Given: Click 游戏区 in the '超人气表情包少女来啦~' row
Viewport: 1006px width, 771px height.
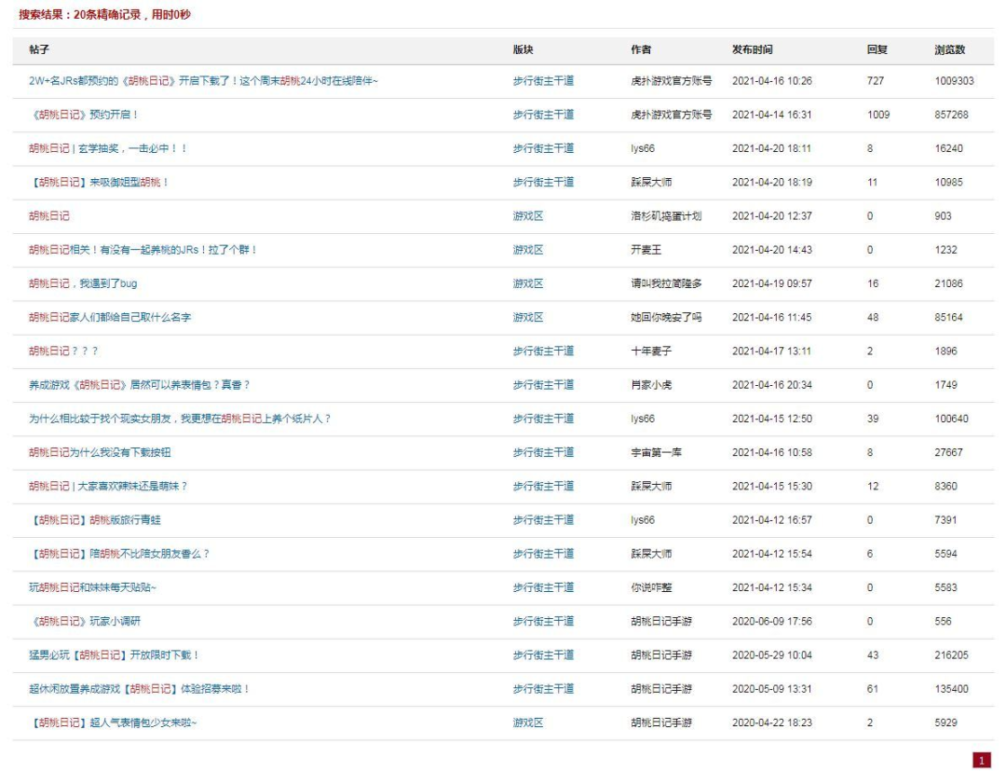Looking at the screenshot, I should click(528, 723).
